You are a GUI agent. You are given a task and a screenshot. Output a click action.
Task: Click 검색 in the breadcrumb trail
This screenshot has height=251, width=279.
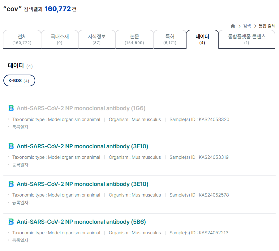(247, 26)
